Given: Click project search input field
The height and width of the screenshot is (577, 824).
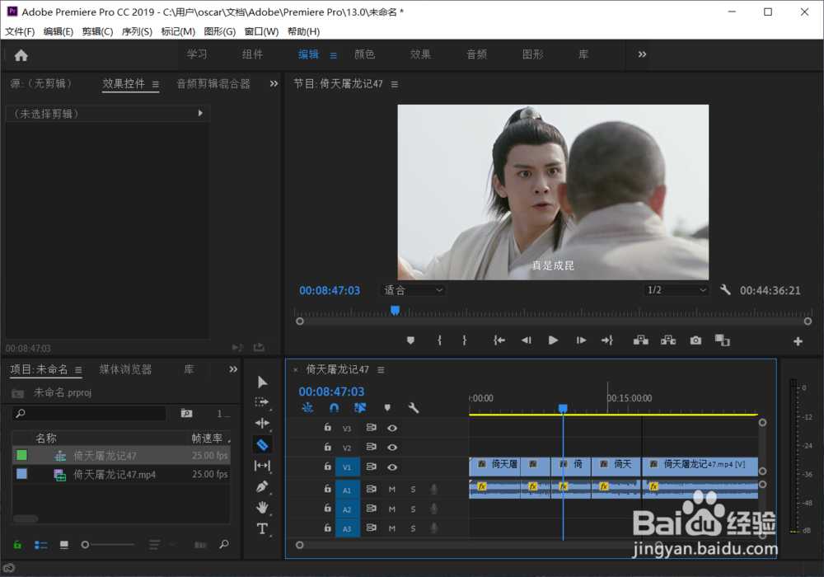Looking at the screenshot, I should point(89,414).
